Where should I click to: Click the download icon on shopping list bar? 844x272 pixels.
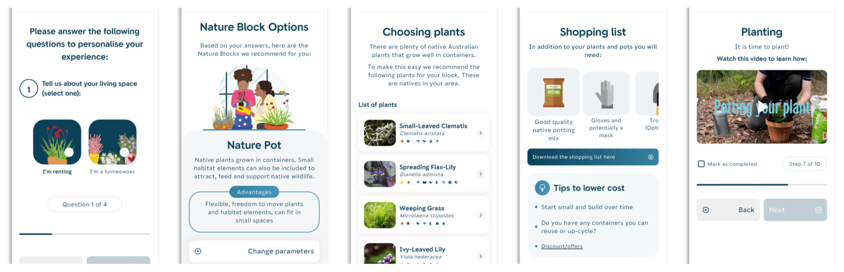click(650, 157)
